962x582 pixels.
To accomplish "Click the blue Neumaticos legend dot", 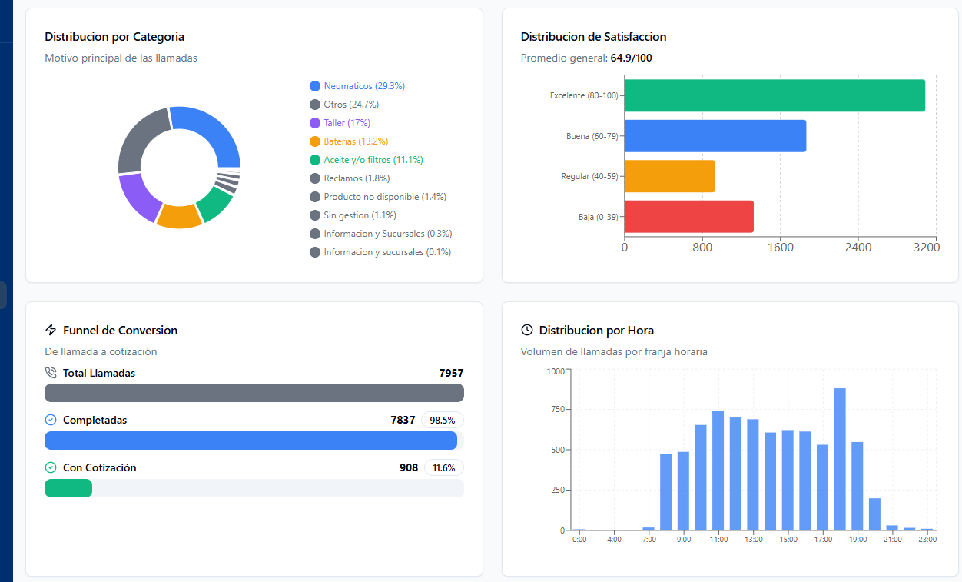I will [315, 86].
